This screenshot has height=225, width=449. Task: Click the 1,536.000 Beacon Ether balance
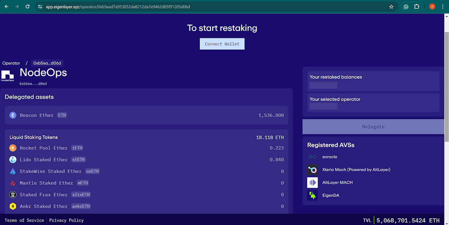click(271, 115)
